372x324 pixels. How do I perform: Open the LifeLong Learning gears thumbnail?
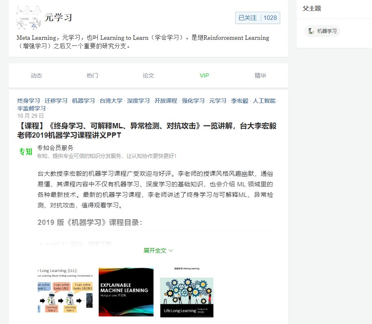coord(187,292)
